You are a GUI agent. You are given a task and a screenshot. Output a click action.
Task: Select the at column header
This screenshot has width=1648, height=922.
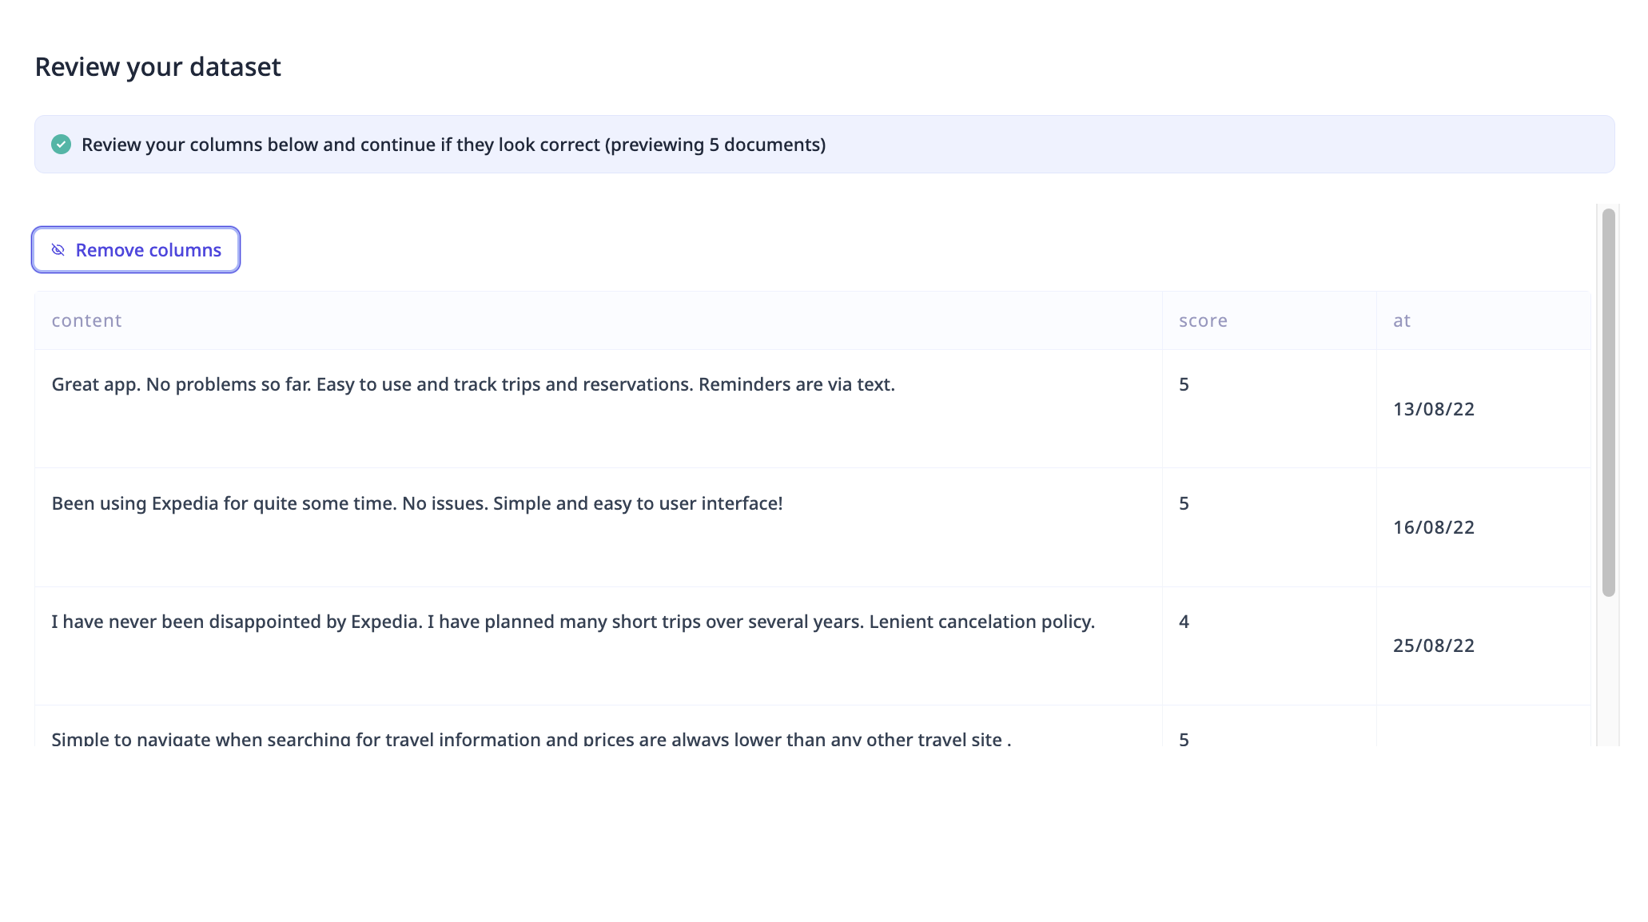(1402, 320)
